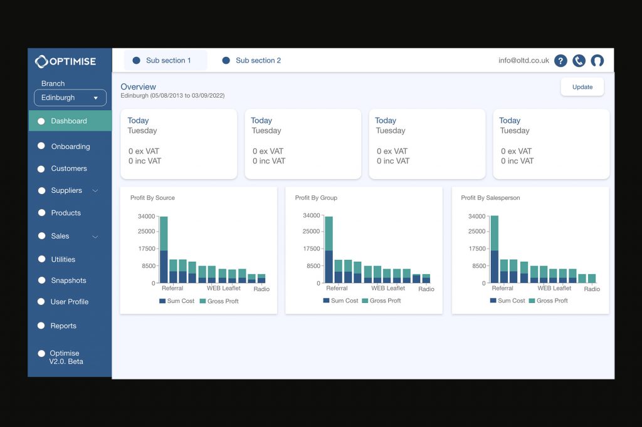642x427 pixels.
Task: Expand the Sales submenu chevron
Action: [x=95, y=237]
